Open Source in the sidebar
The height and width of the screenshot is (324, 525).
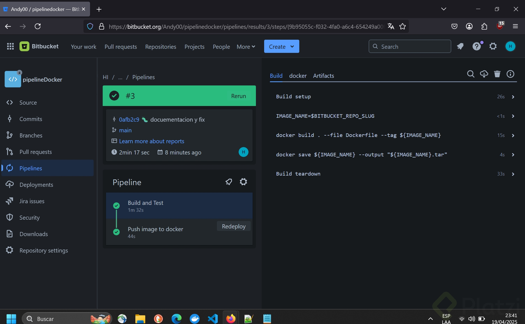(x=48, y=102)
